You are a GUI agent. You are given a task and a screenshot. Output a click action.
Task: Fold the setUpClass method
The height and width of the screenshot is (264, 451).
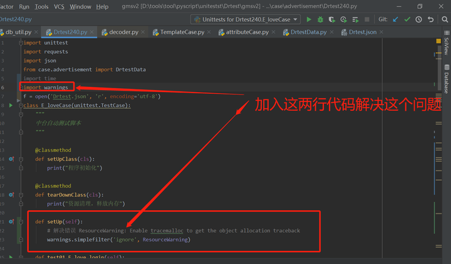click(x=21, y=159)
